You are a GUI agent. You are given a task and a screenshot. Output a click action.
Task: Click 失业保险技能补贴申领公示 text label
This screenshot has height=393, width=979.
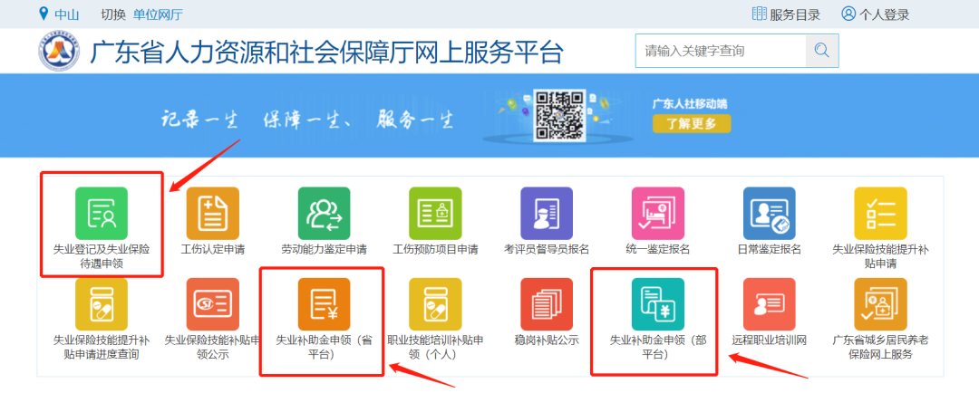point(213,348)
